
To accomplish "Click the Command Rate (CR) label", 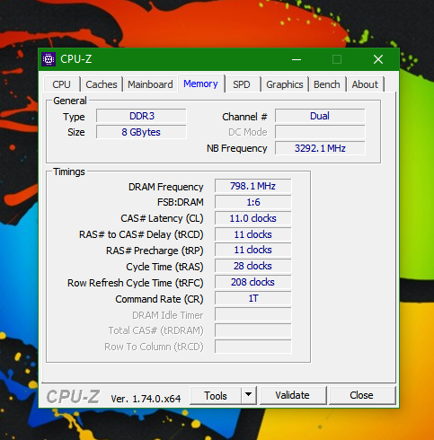I will click(x=159, y=299).
